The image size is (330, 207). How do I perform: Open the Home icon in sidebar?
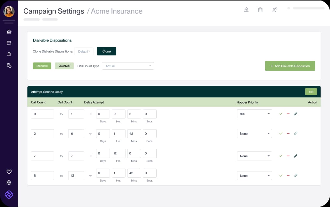click(9, 32)
